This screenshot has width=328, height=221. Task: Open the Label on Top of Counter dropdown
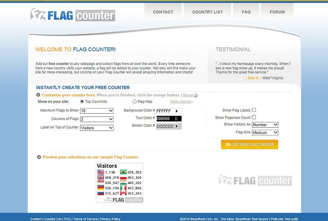click(97, 128)
